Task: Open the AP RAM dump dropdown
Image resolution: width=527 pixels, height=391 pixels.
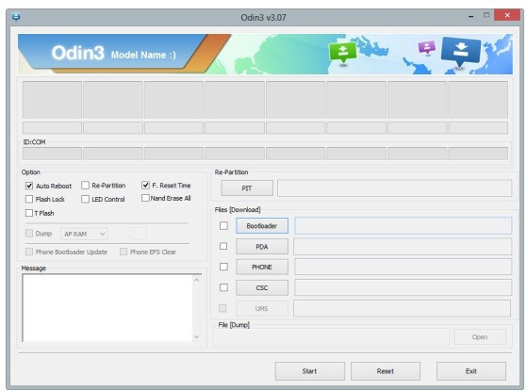Action: pos(84,234)
